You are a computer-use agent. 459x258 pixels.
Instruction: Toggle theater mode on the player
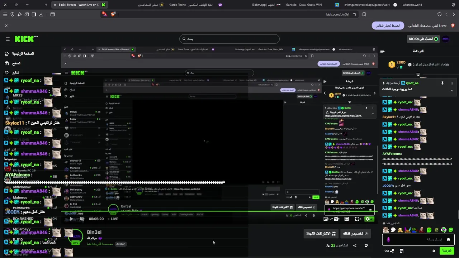click(x=347, y=219)
